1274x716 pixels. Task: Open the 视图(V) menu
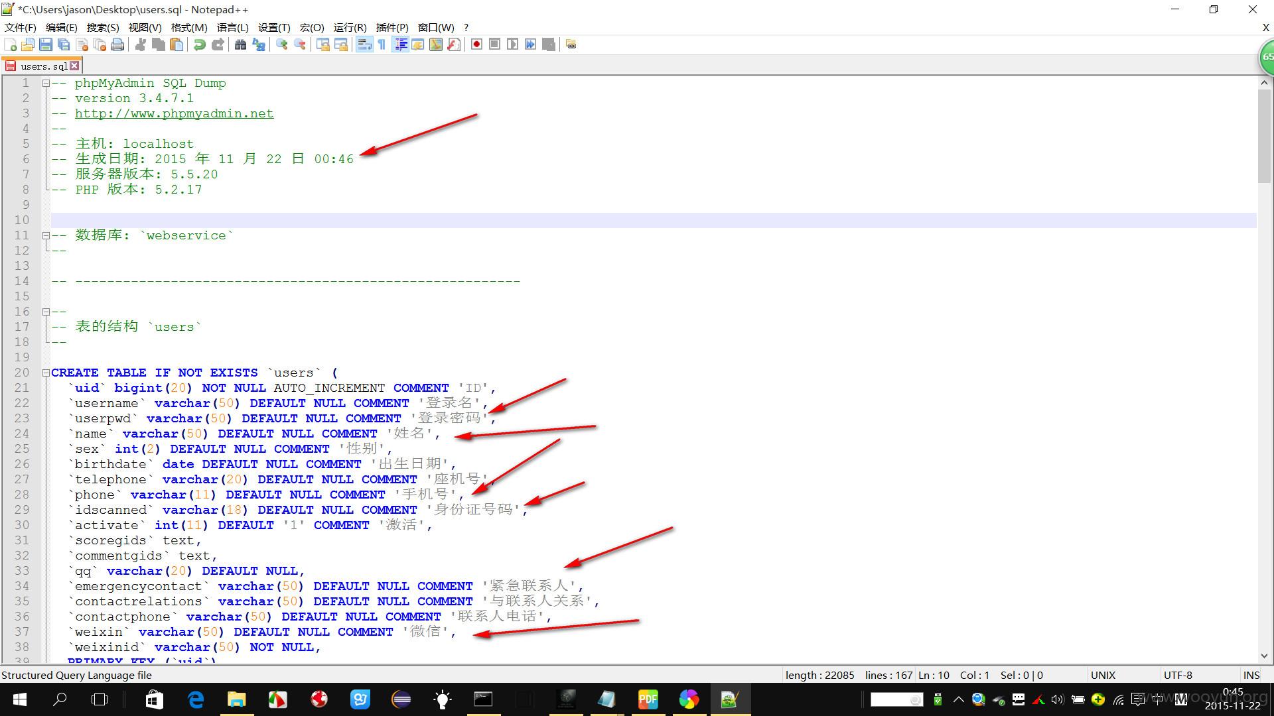[x=145, y=27]
